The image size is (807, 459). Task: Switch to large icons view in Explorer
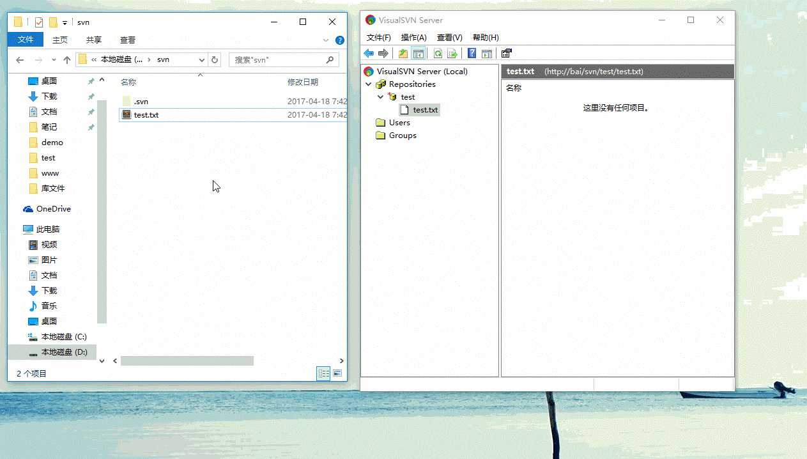click(x=337, y=373)
